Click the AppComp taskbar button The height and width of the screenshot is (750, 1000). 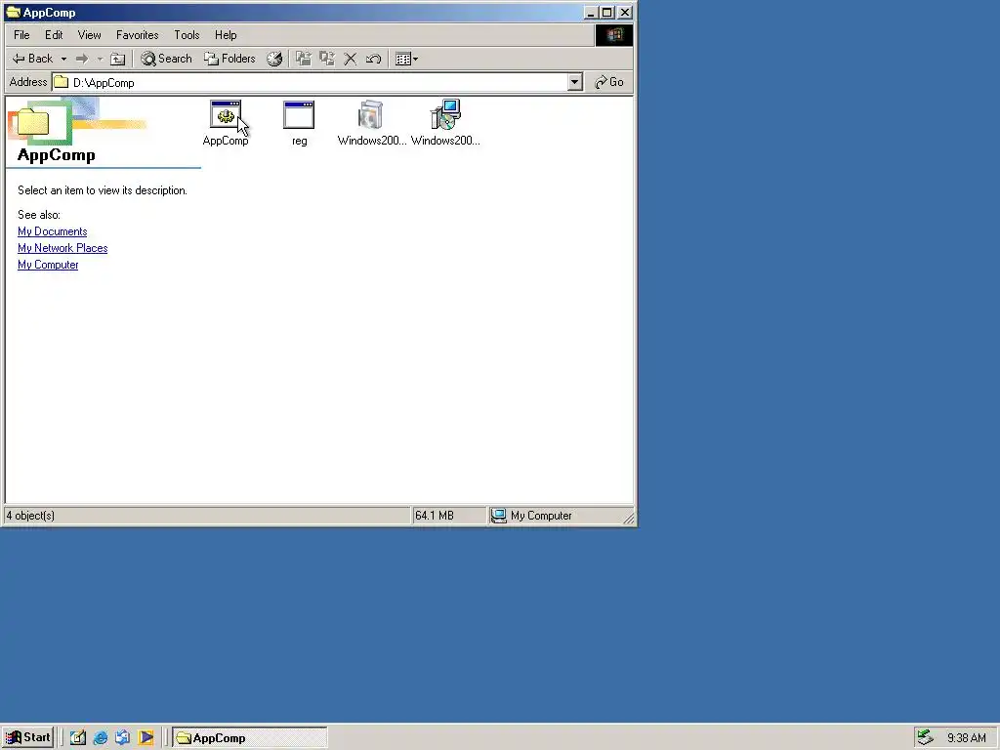click(249, 738)
